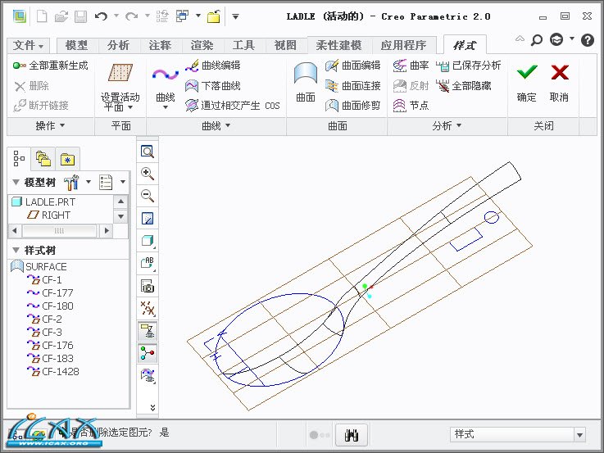This screenshot has width=604, height=453.
Task: Click 曲面修剪 (Surface Trim) tool
Action: click(x=352, y=105)
